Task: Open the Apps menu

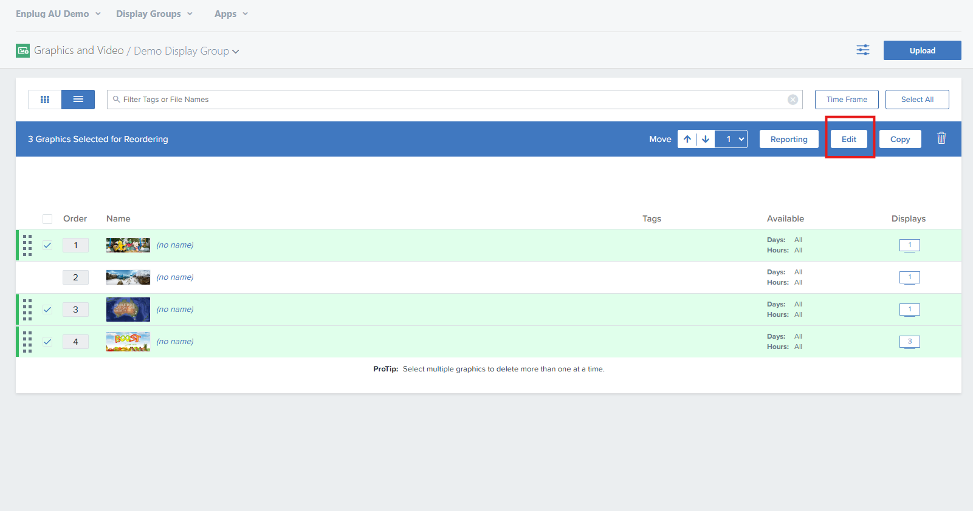Action: point(231,14)
